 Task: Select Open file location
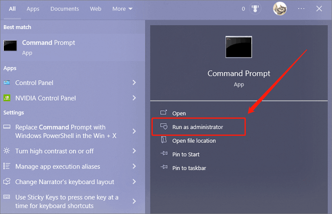pyautogui.click(x=194, y=140)
